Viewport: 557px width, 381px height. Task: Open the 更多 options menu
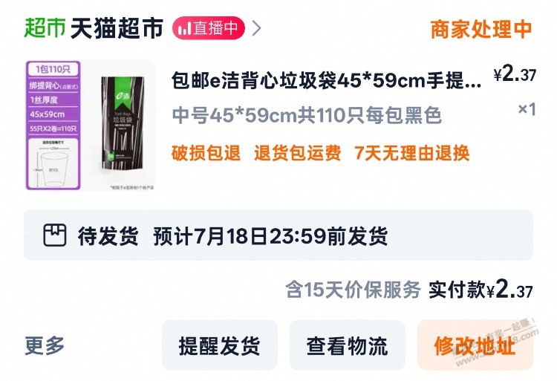pos(45,345)
